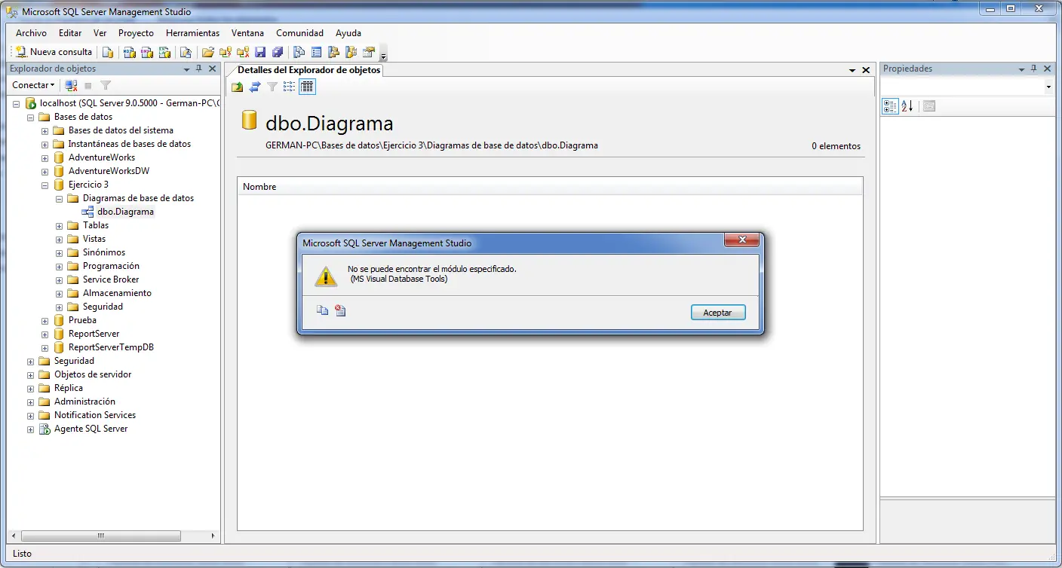Open Propiedades window position dropdown
Screen dimensions: 1062x568
tap(1021, 69)
